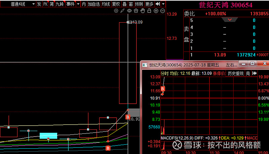Open the 普通K线 chart type dropdown
Image resolution: width=269 pixels, height=154 pixels.
coord(18,4)
